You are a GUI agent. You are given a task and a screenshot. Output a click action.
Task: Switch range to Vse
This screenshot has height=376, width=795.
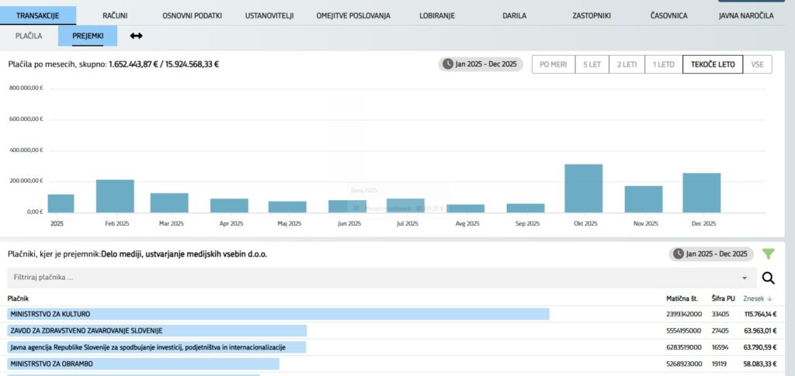pyautogui.click(x=757, y=64)
